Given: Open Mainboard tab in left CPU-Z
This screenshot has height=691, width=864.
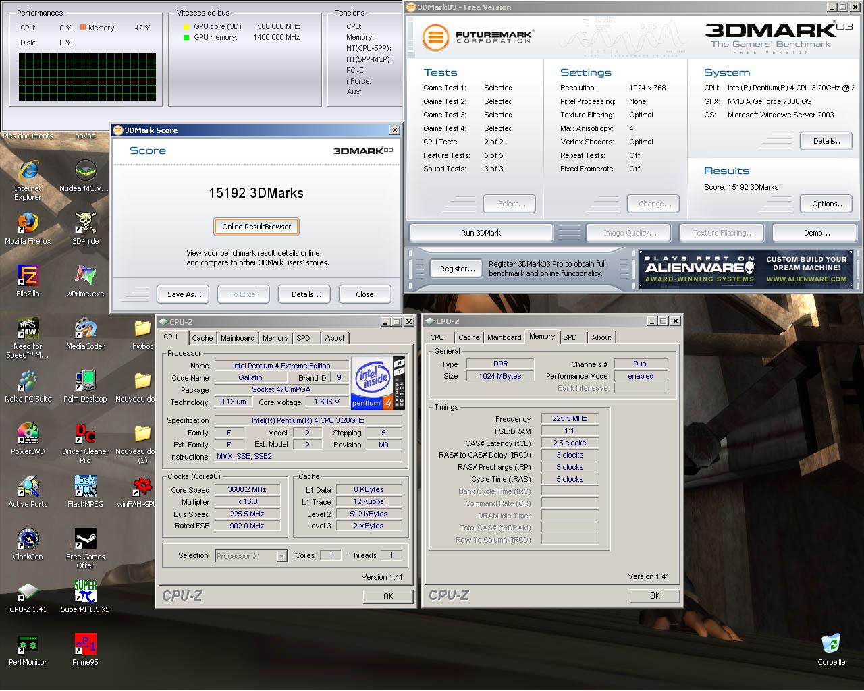Looking at the screenshot, I should [238, 338].
